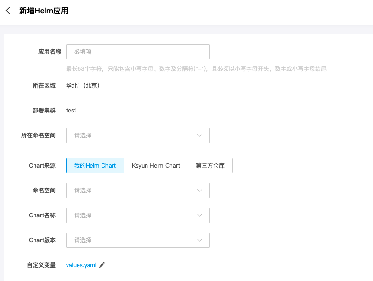This screenshot has width=373, height=281.
Task: Click the pencil edit icon beside values.yaml
Action: point(102,265)
